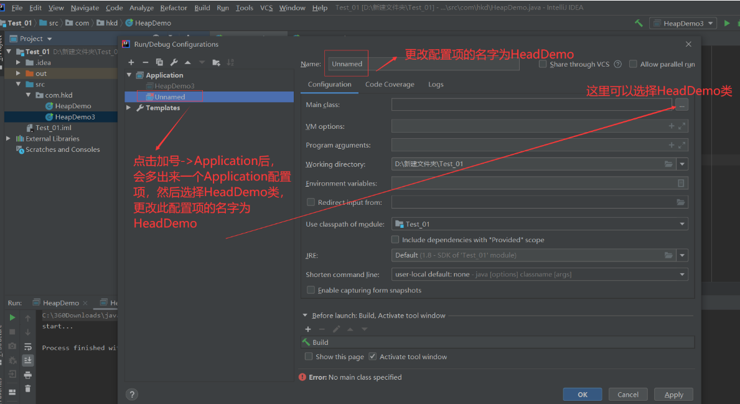This screenshot has width=740, height=404.
Task: Click the Main class input field
Action: pos(532,105)
